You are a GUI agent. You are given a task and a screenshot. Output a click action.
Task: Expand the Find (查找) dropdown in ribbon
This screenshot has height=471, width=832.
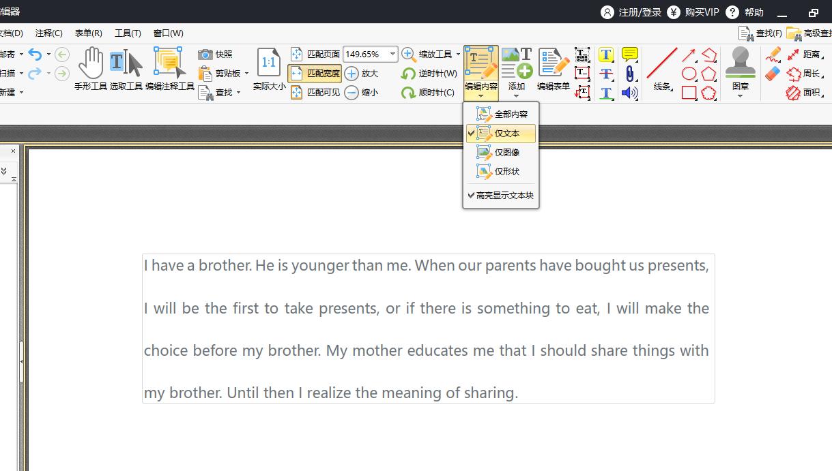point(238,93)
